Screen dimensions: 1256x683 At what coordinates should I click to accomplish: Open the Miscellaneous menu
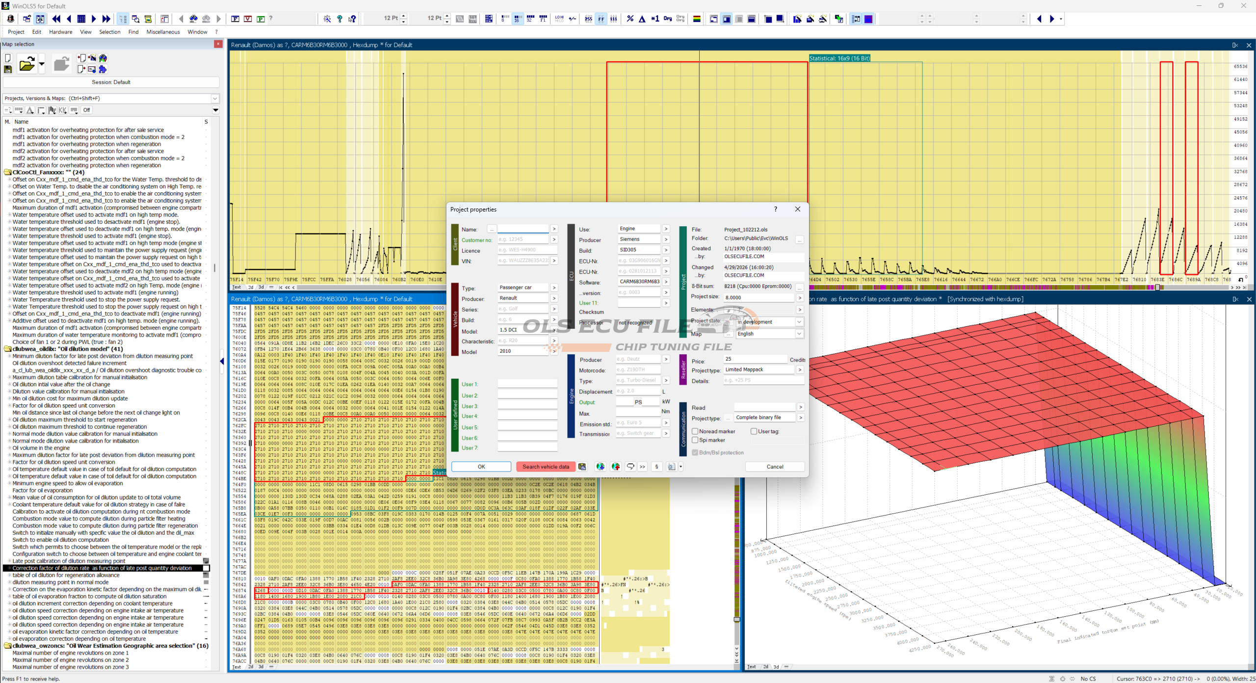(x=163, y=32)
